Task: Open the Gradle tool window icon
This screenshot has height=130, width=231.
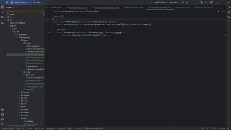Action: [228, 12]
